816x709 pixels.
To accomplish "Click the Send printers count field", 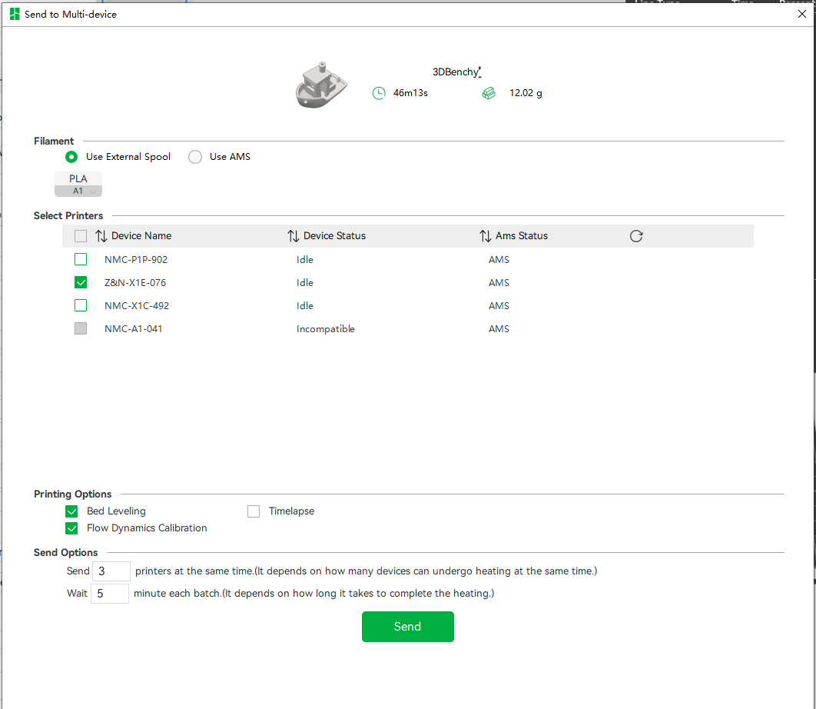I will coord(111,571).
